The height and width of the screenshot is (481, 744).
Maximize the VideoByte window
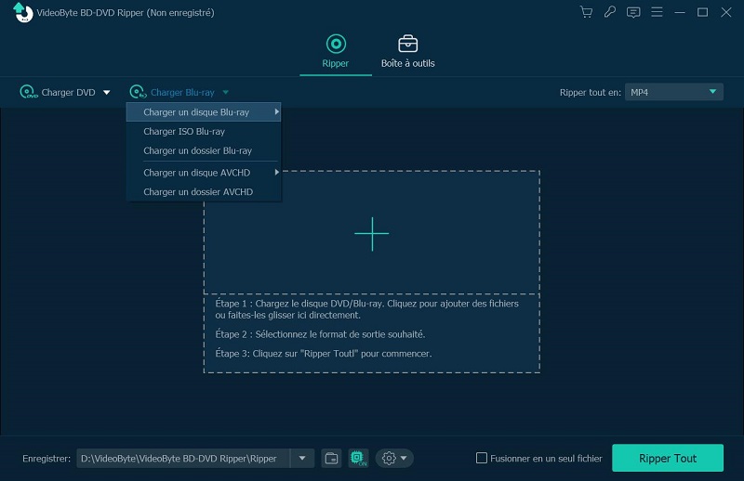click(702, 12)
